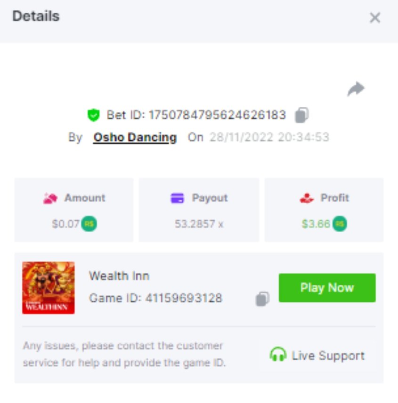Copy the Game ID with the copy icon
398x403 pixels.
click(262, 298)
